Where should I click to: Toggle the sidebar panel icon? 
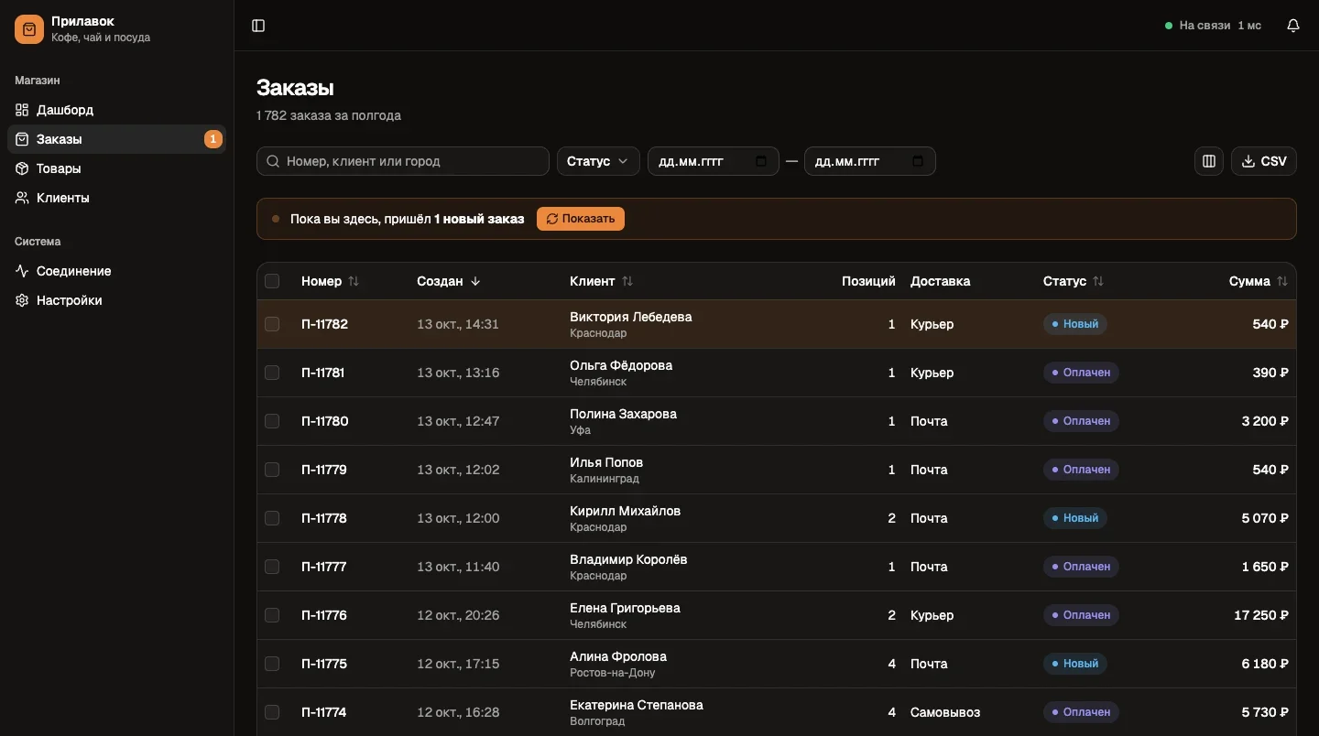pyautogui.click(x=258, y=26)
